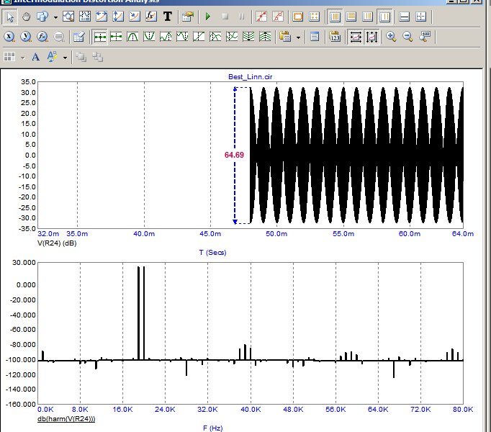491x432 pixels.
Task: Click the green downward stacked waves icon
Action: [248, 37]
